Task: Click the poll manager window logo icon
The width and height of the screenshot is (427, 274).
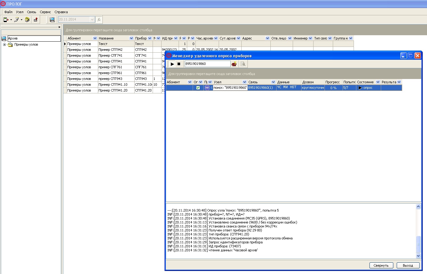Action: tap(169, 56)
